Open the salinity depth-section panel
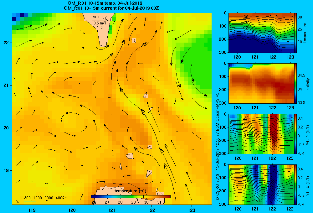This screenshot has width=313, height=213. pos(261,83)
